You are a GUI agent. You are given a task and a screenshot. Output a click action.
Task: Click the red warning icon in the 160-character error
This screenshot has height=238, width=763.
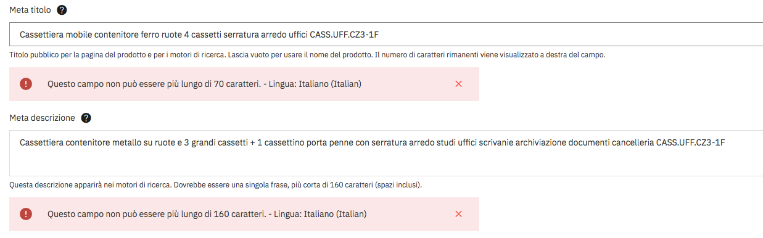click(x=26, y=214)
